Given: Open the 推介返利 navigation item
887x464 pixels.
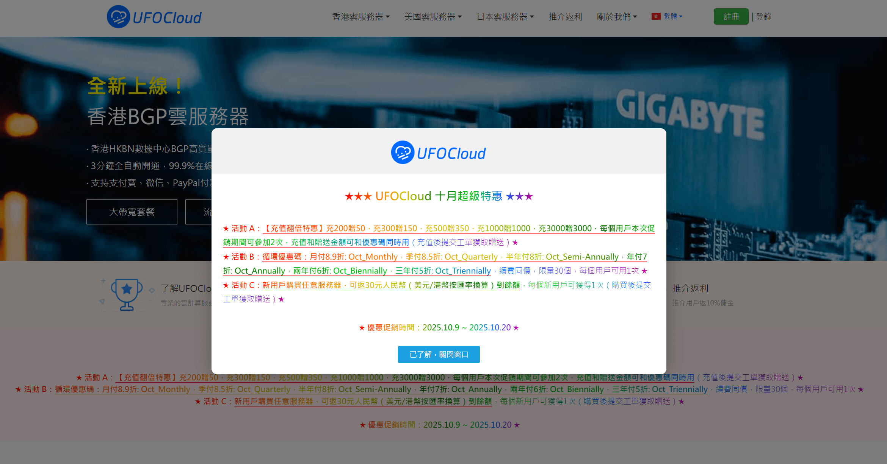Looking at the screenshot, I should coord(565,17).
